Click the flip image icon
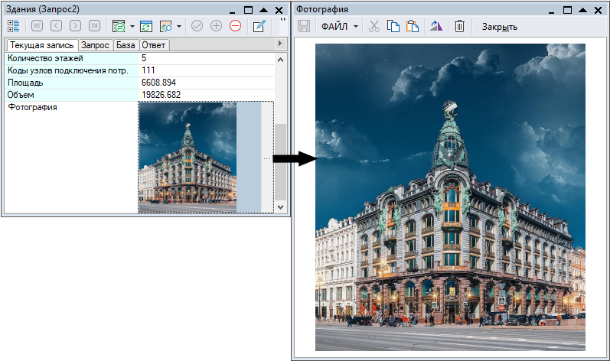The height and width of the screenshot is (361, 610). pos(436,27)
